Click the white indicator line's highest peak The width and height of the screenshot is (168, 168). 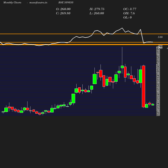point(122,28)
